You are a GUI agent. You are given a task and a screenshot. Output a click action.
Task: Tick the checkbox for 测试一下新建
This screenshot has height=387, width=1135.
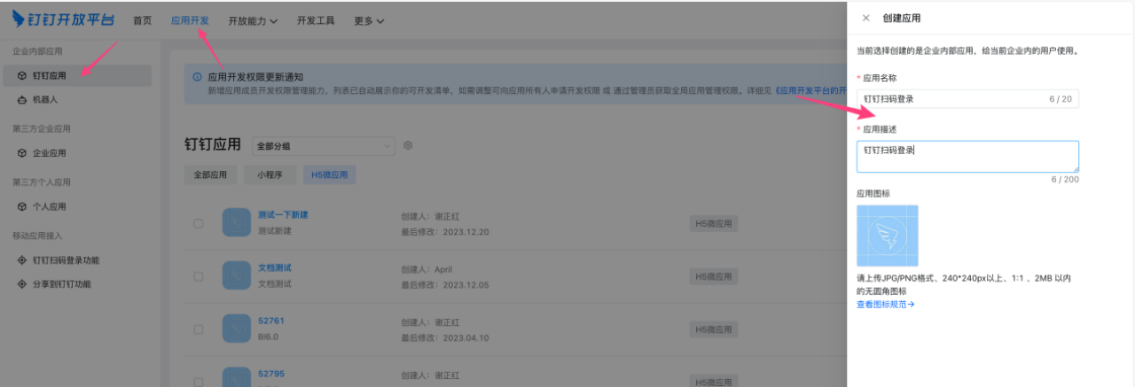tap(199, 223)
